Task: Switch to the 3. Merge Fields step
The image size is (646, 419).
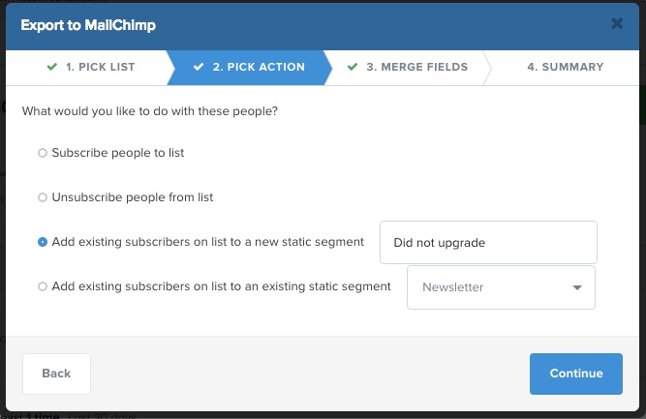Action: pyautogui.click(x=408, y=68)
